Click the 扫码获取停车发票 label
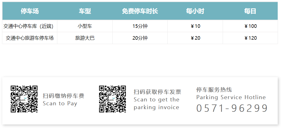The width and height of the screenshot is (281, 128). [x=157, y=92]
